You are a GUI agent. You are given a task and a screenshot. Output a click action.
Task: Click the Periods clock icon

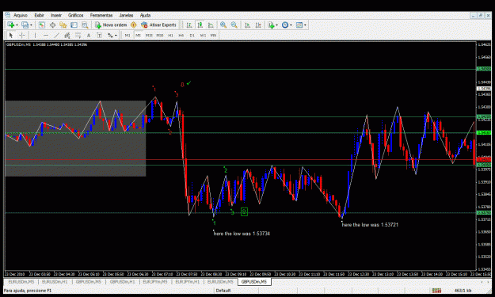(285, 25)
